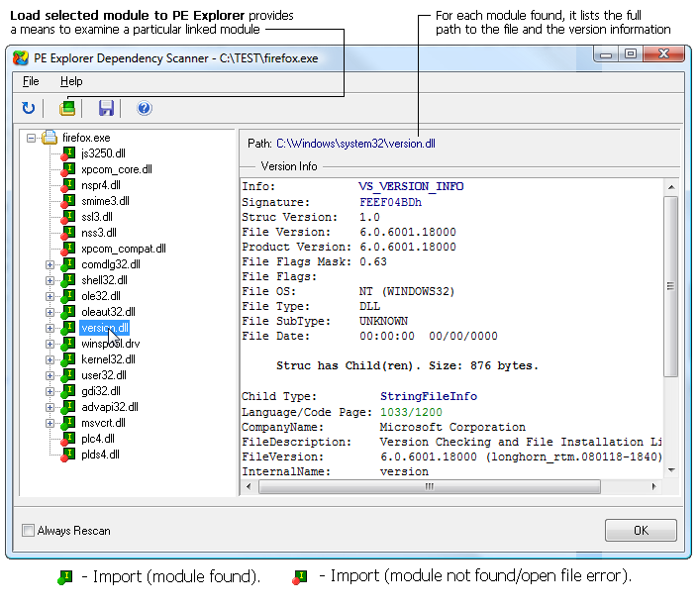This screenshot has height=608, width=699.
Task: Expand the shell32.dll tree node
Action: (50, 280)
